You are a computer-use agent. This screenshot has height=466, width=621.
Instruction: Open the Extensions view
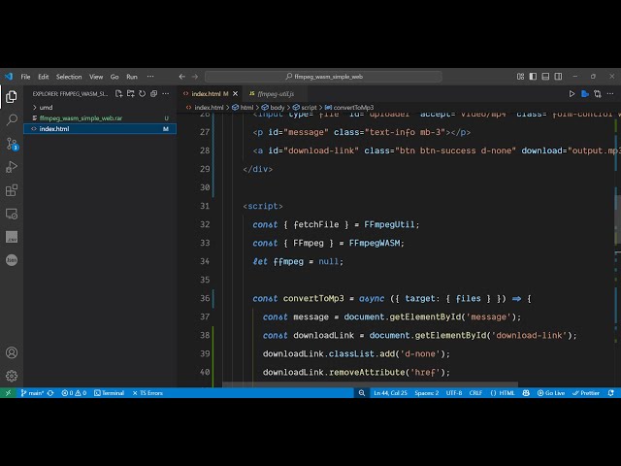click(12, 190)
